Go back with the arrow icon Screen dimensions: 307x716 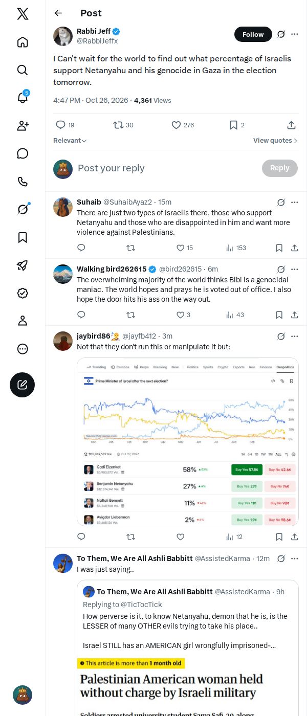pyautogui.click(x=58, y=13)
